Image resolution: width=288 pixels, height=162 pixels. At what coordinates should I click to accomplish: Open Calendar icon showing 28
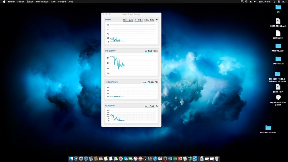click(x=101, y=159)
